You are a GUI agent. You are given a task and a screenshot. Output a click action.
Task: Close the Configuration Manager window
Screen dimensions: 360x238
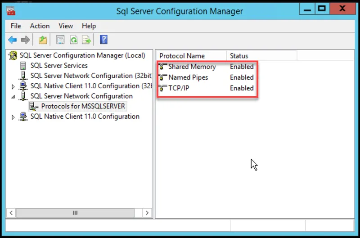(x=342, y=9)
